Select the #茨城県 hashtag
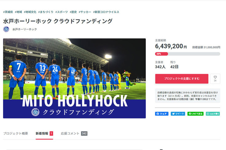 click(x=8, y=12)
